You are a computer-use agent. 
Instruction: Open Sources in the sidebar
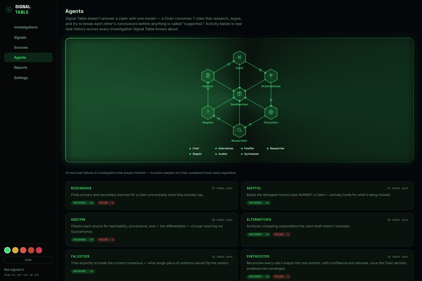(x=28, y=47)
